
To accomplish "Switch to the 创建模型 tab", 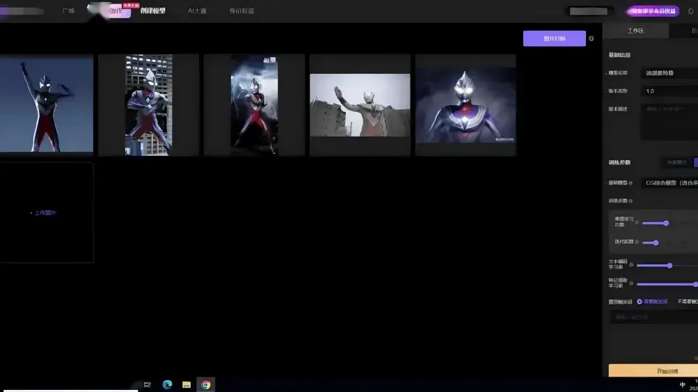I will [x=152, y=10].
